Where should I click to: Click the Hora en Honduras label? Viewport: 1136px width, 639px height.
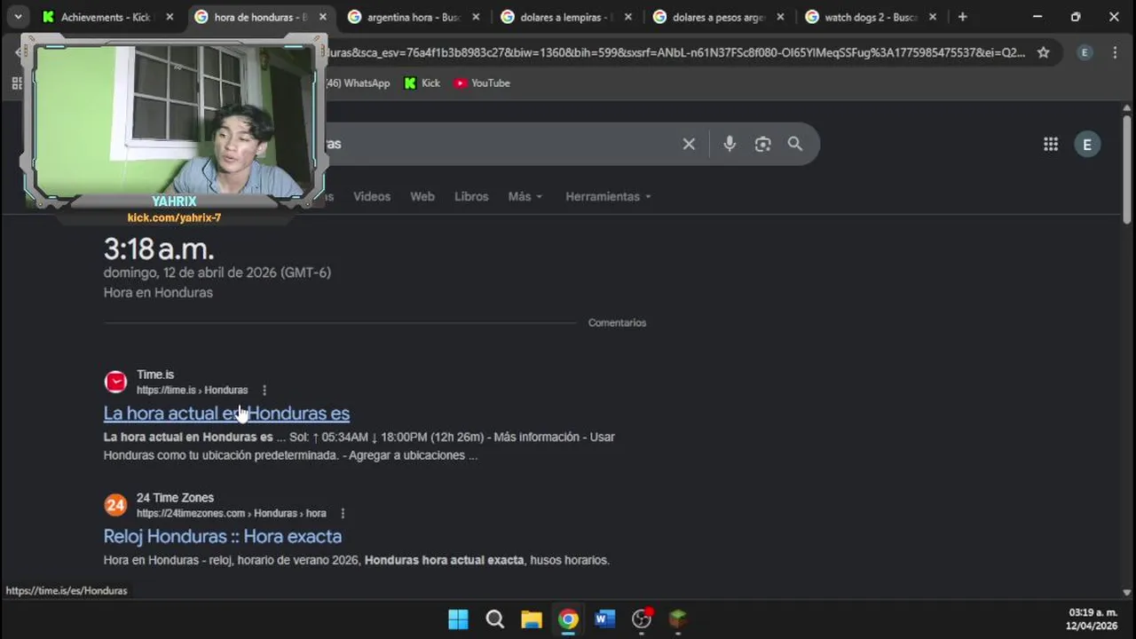(x=158, y=292)
